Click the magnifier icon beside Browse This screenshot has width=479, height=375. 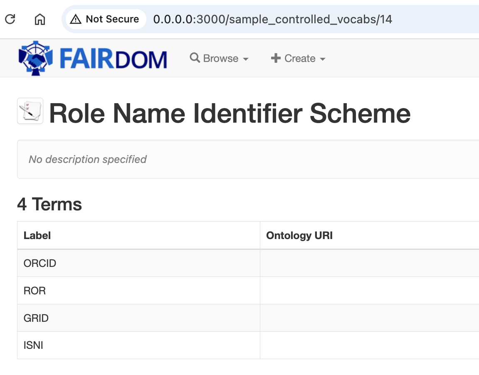[195, 58]
